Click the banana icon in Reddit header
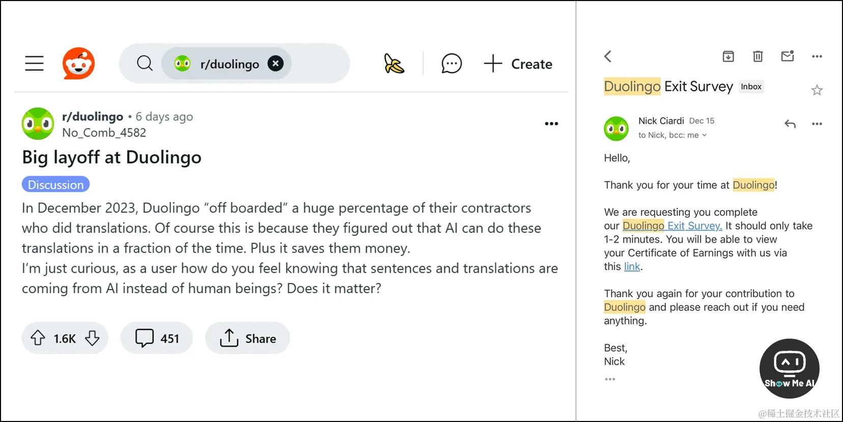Viewport: 843px width, 422px height. click(394, 64)
